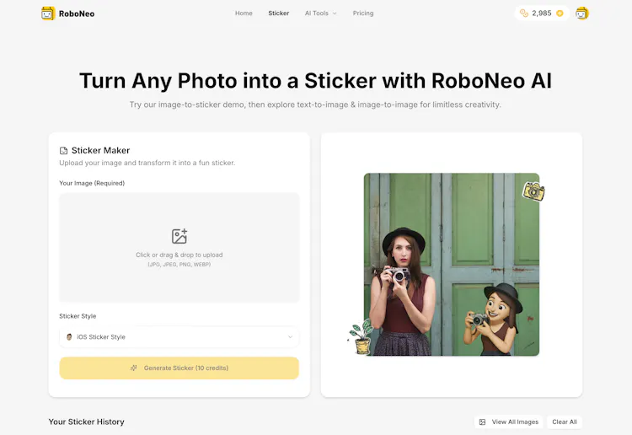Click the Sticker Maker heading icon
The height and width of the screenshot is (435, 632).
tap(63, 151)
